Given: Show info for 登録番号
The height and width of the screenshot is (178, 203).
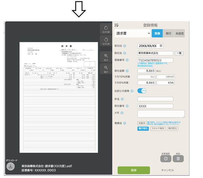Looking at the screenshot, I should pyautogui.click(x=127, y=60).
